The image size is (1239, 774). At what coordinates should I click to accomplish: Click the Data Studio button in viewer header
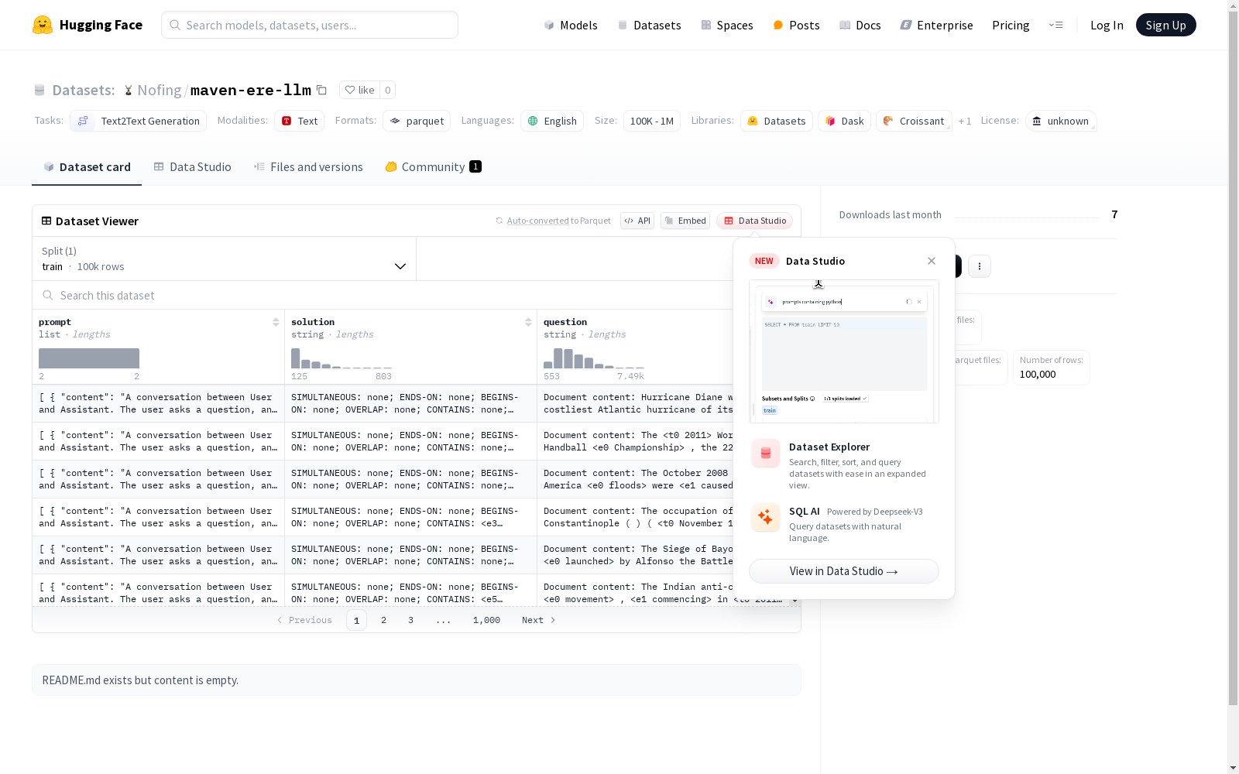[x=755, y=221]
